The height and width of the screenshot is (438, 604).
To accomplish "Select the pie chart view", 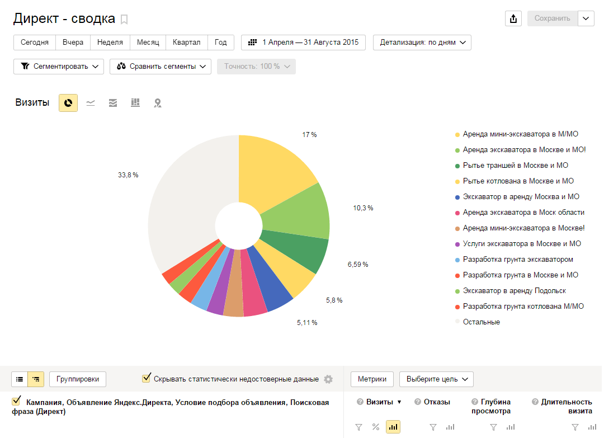I will coord(68,103).
